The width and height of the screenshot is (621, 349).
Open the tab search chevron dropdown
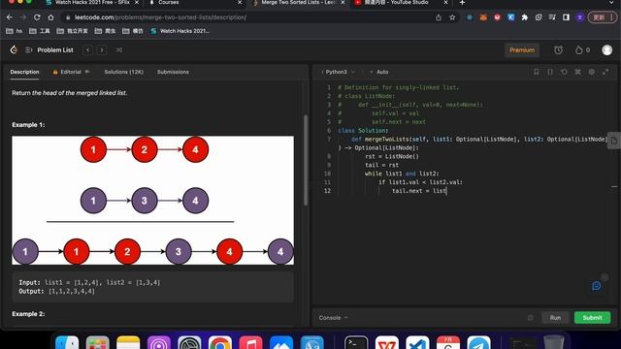tap(612, 3)
